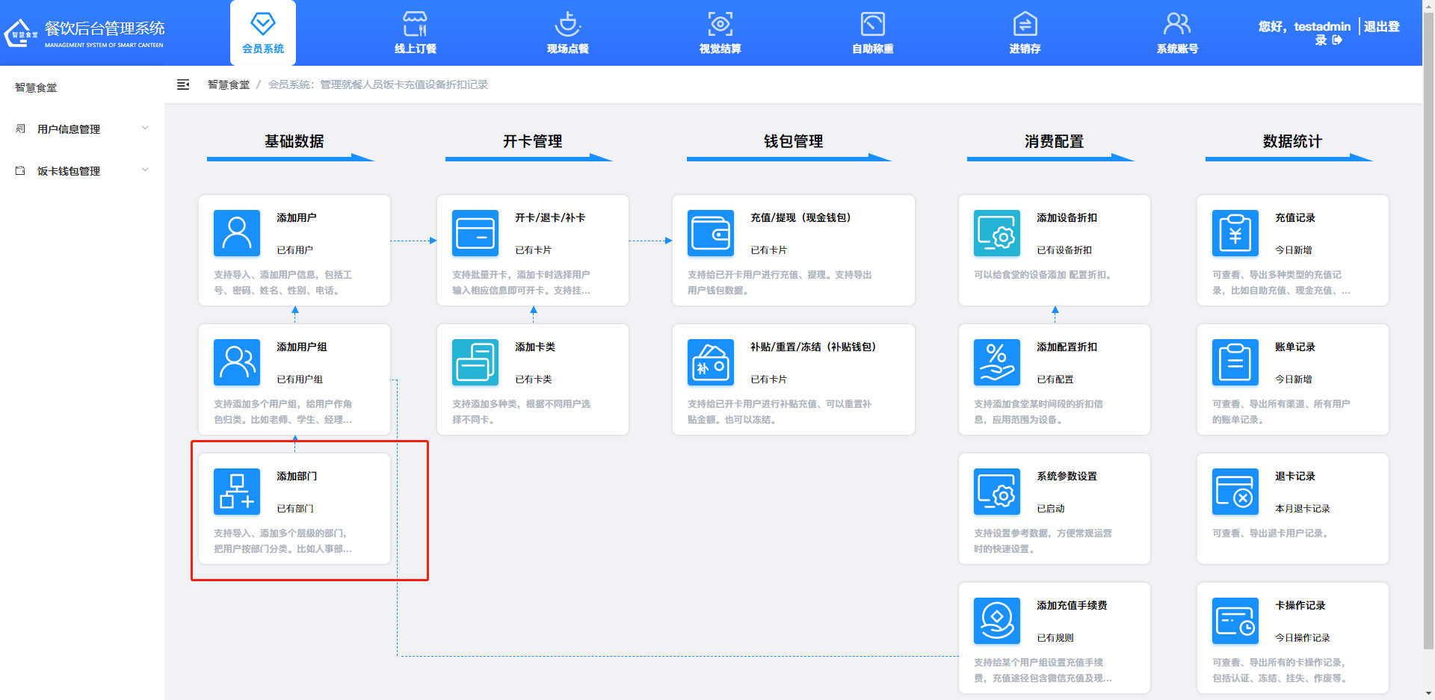This screenshot has width=1435, height=700.
Task: Open the 智慧食堂 breadcrumb link
Action: coord(228,84)
